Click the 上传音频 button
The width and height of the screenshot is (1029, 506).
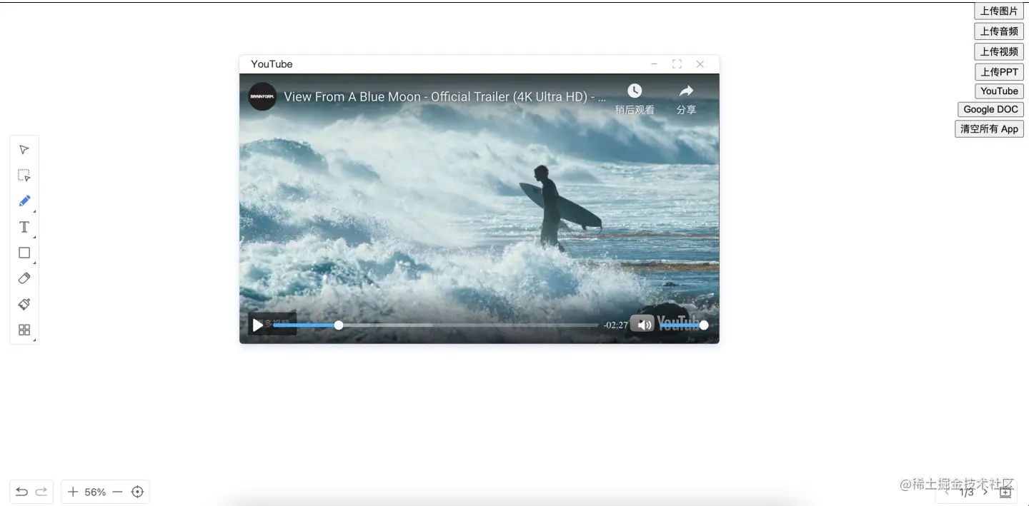click(x=999, y=31)
